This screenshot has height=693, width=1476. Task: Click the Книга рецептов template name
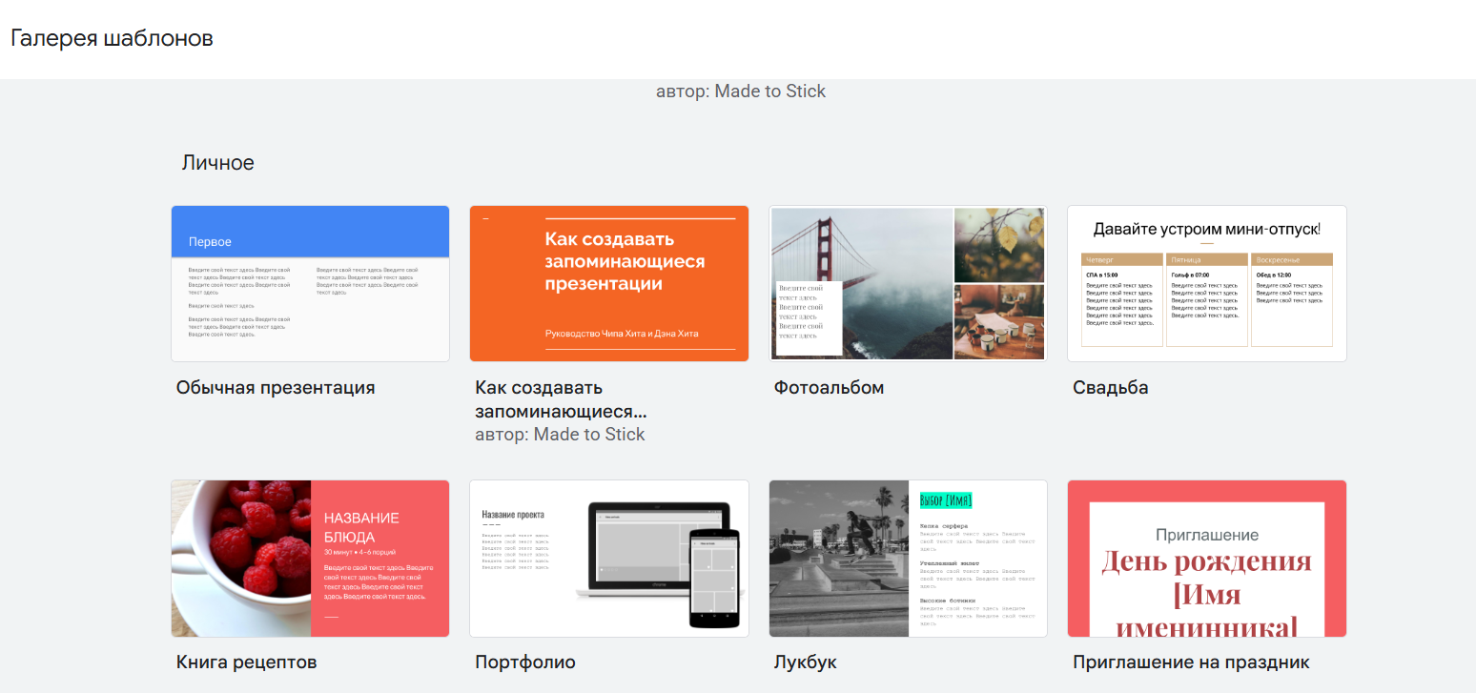tap(246, 662)
